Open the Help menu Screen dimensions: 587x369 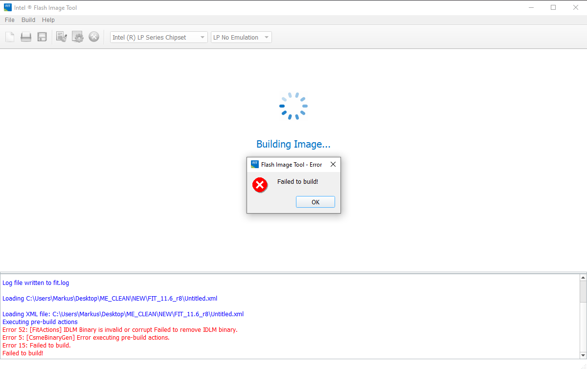48,20
